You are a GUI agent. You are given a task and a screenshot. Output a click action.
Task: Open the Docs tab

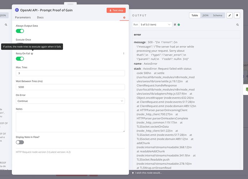click(40, 17)
